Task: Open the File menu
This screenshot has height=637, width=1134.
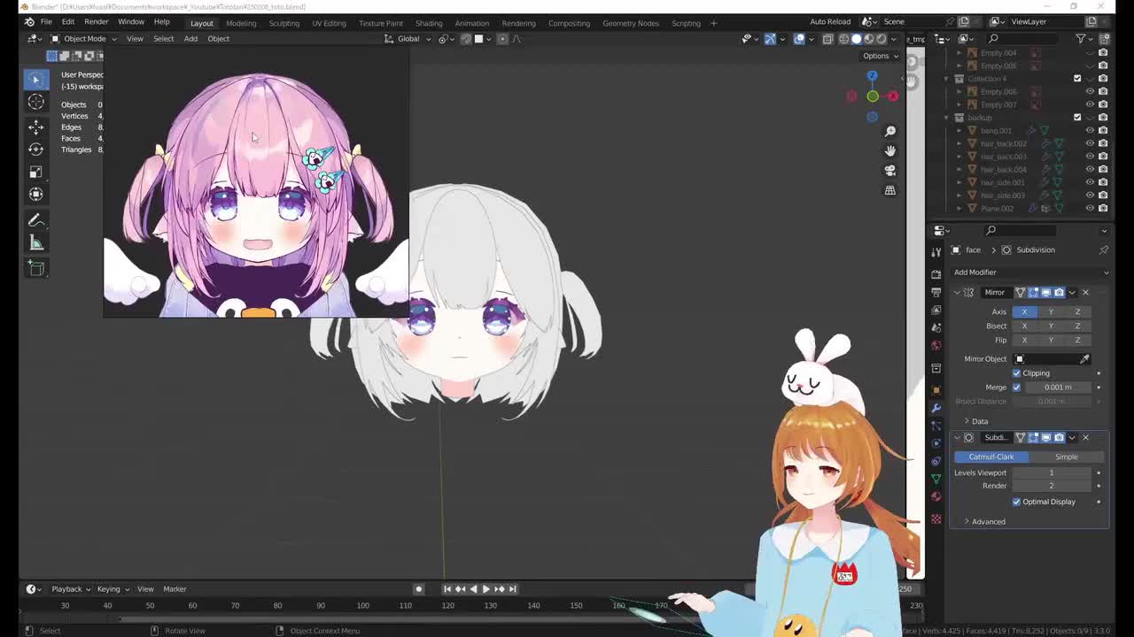Action: (x=45, y=22)
